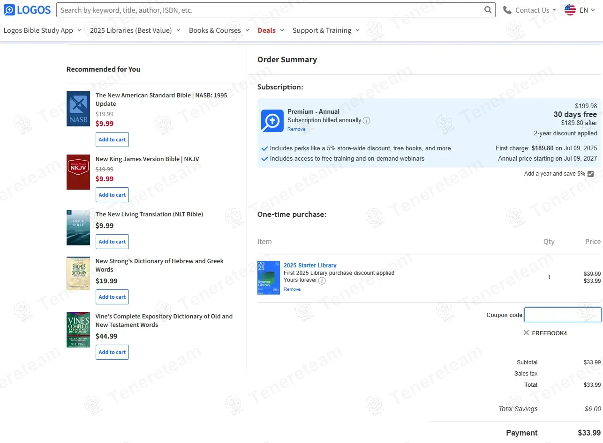Click the info icon next to Yours forever
Image resolution: width=603 pixels, height=443 pixels.
[x=322, y=281]
